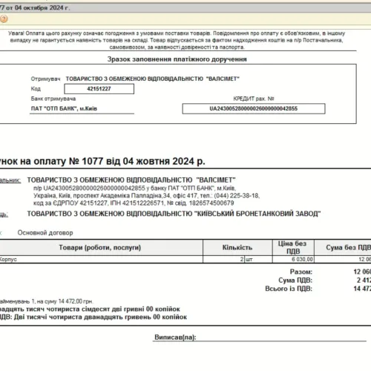Click the 'Всього із ПДВ:' label

[x=289, y=289]
